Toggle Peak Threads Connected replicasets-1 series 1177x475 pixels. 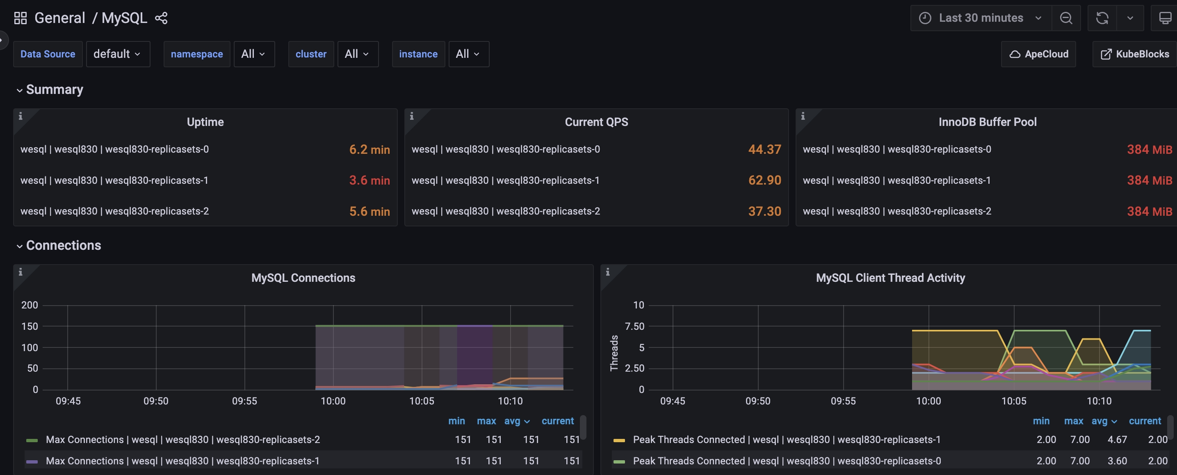(787, 440)
